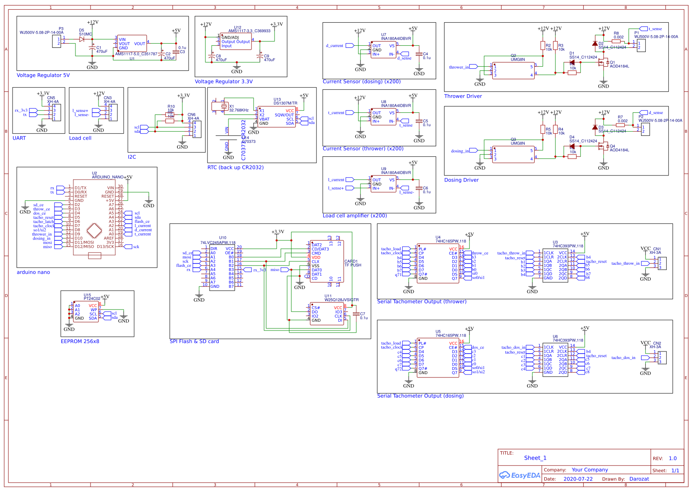The height and width of the screenshot is (491, 694).
Task: Click the Voltage Regulator 5V label
Action: tap(43, 75)
